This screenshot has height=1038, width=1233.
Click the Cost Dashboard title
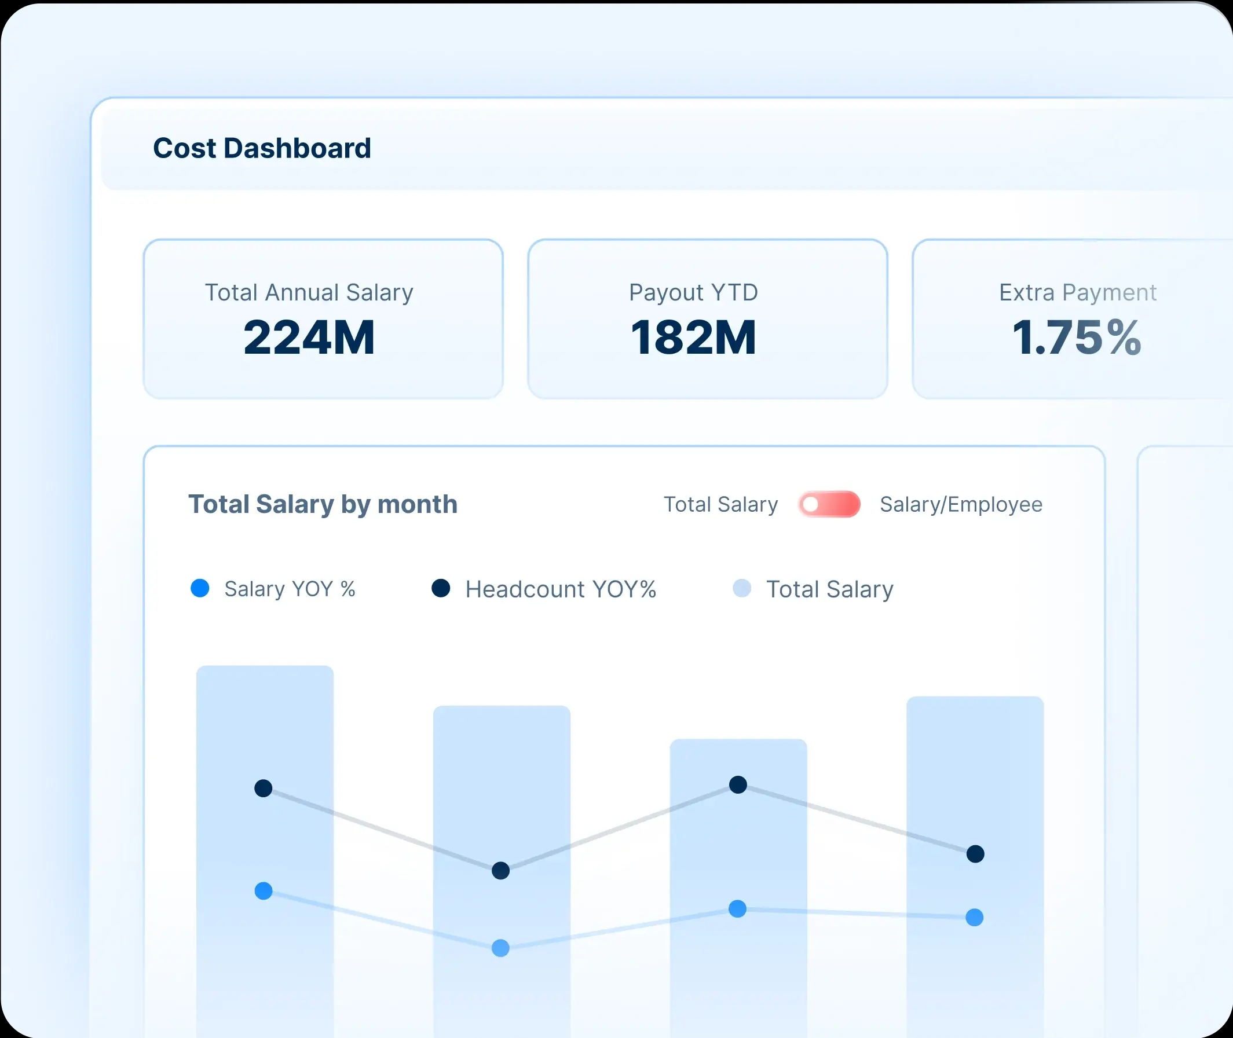click(262, 148)
